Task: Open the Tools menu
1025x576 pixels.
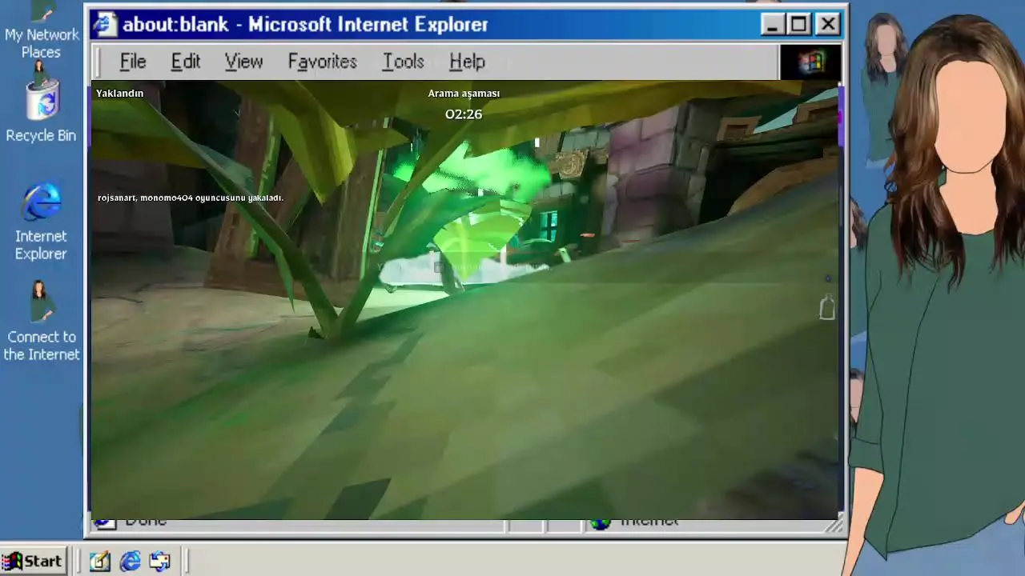Action: 403,62
